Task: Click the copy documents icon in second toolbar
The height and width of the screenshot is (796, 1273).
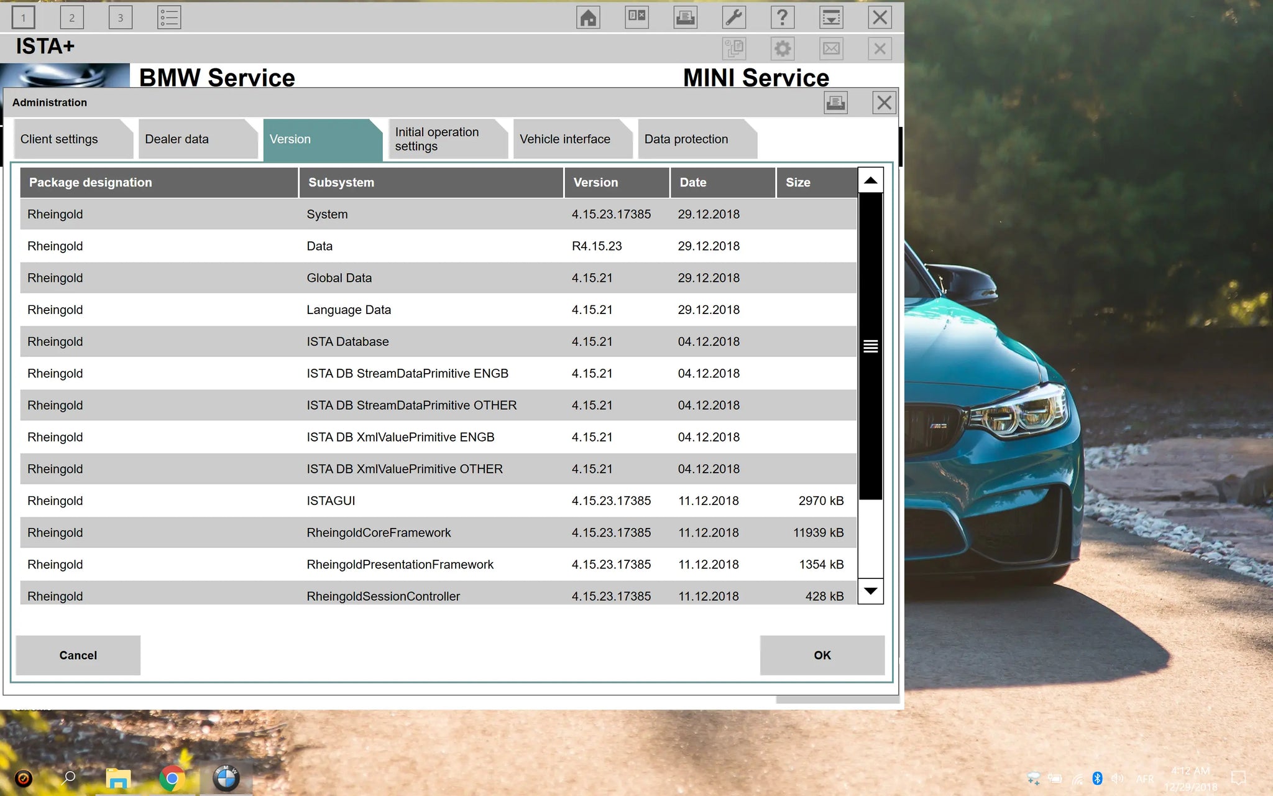Action: (x=734, y=49)
